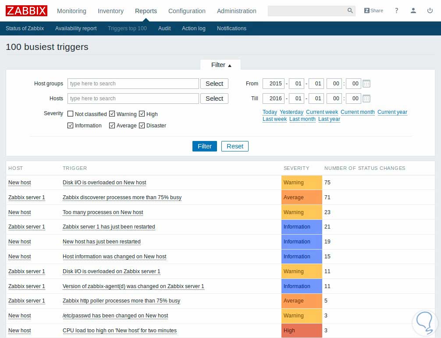This screenshot has width=441, height=338.
Task: Open the search magnifier icon
Action: click(x=350, y=11)
